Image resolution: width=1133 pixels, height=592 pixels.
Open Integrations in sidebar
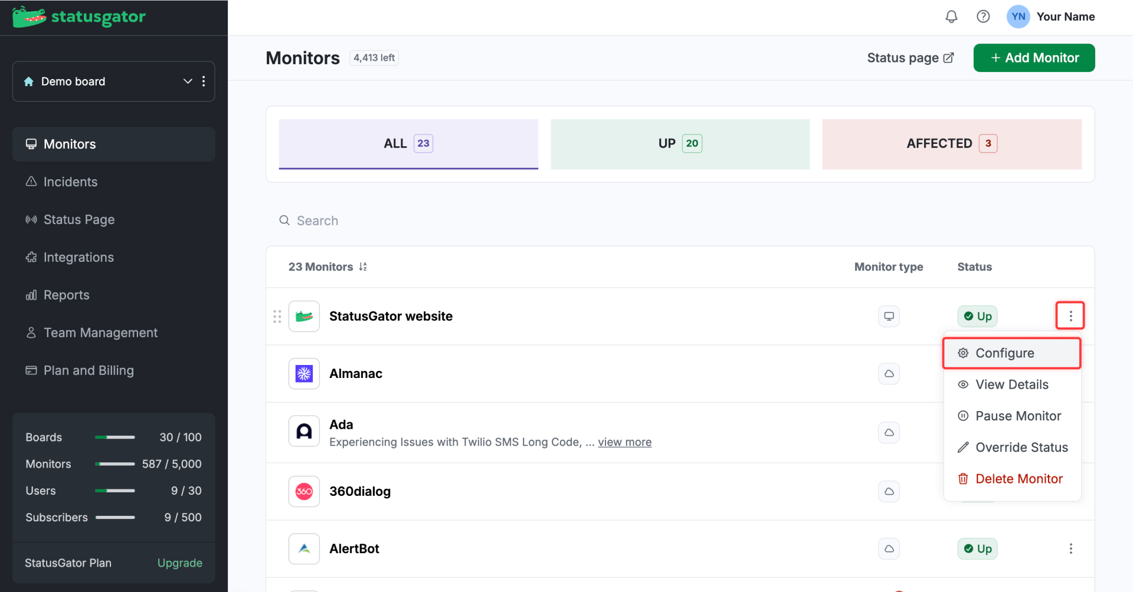click(x=113, y=258)
